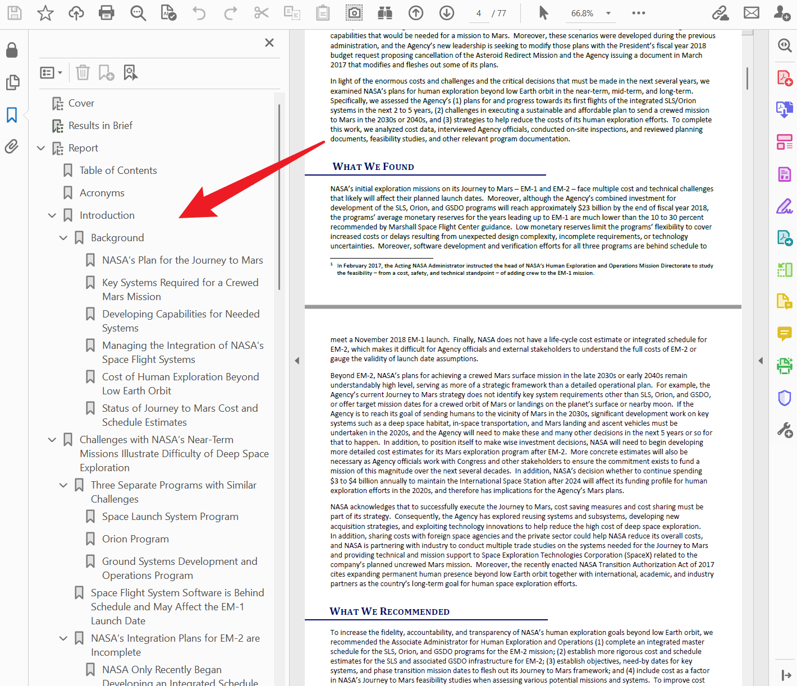Collapse NASA's Integration Plans for EM-2 bookmark

63,638
